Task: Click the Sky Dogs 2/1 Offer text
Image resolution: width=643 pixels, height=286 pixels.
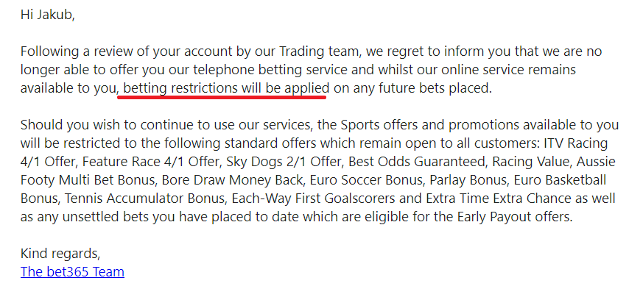Action: tap(284, 162)
